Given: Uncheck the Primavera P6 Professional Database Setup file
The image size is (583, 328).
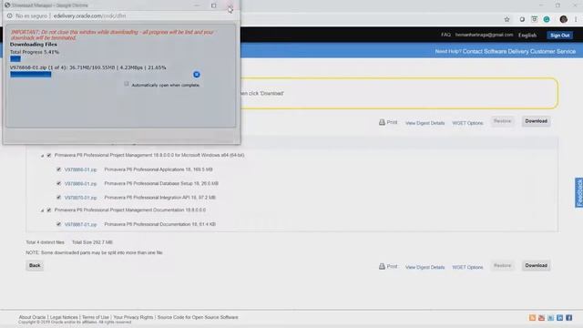Looking at the screenshot, I should click(x=58, y=183).
